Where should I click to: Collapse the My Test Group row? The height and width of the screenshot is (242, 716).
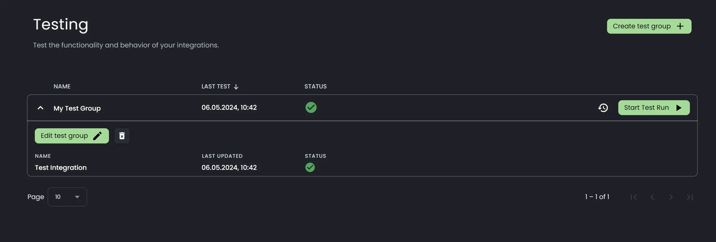(40, 108)
